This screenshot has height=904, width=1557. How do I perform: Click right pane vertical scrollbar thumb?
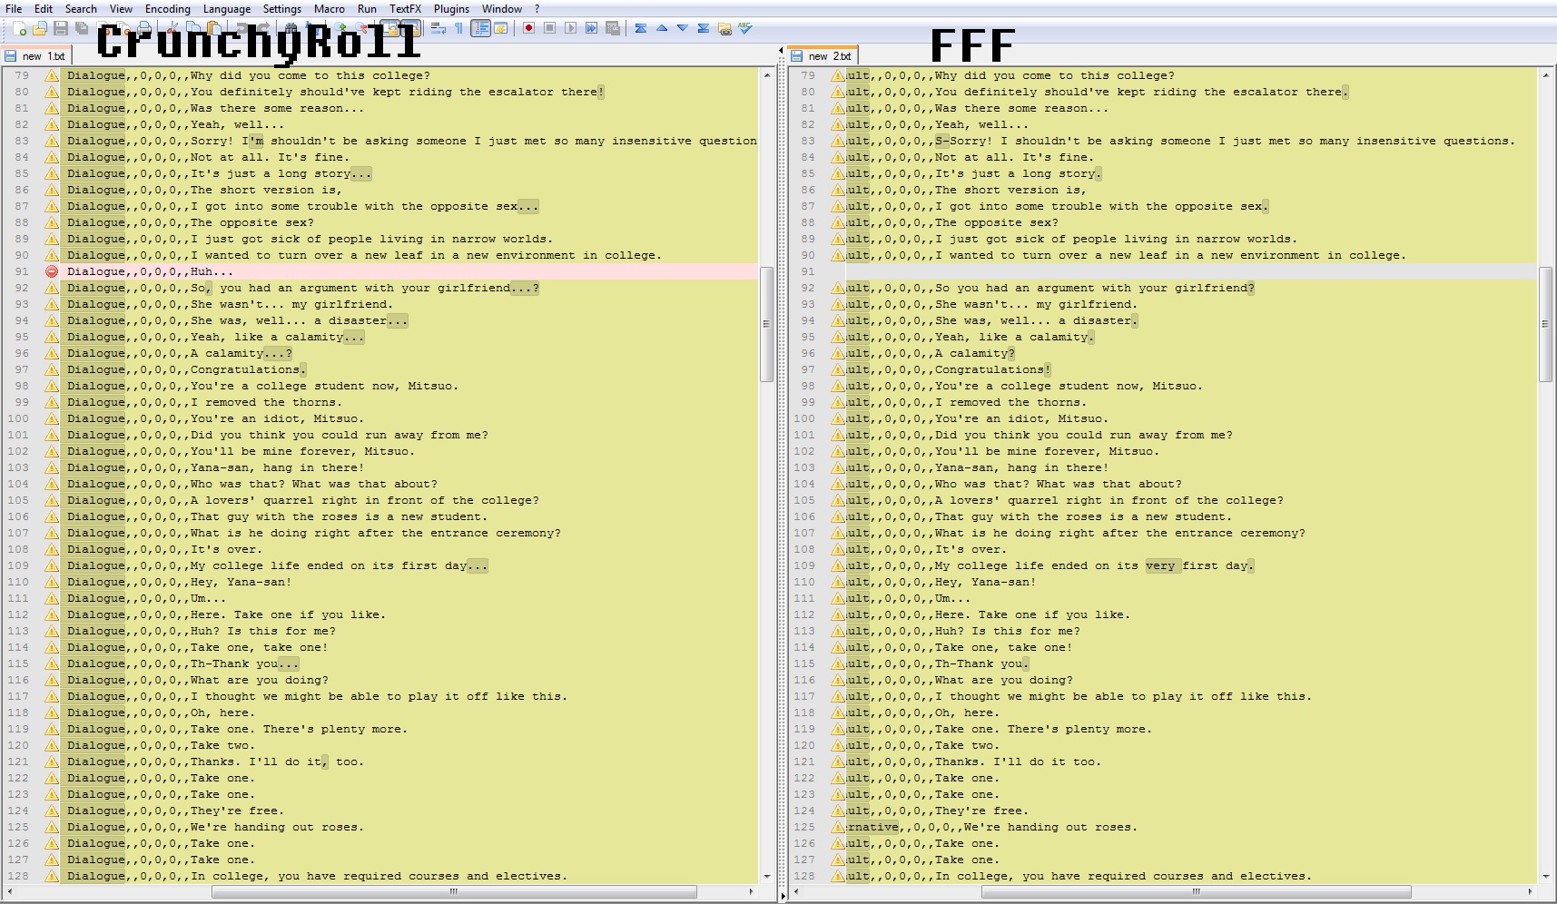pos(1545,324)
